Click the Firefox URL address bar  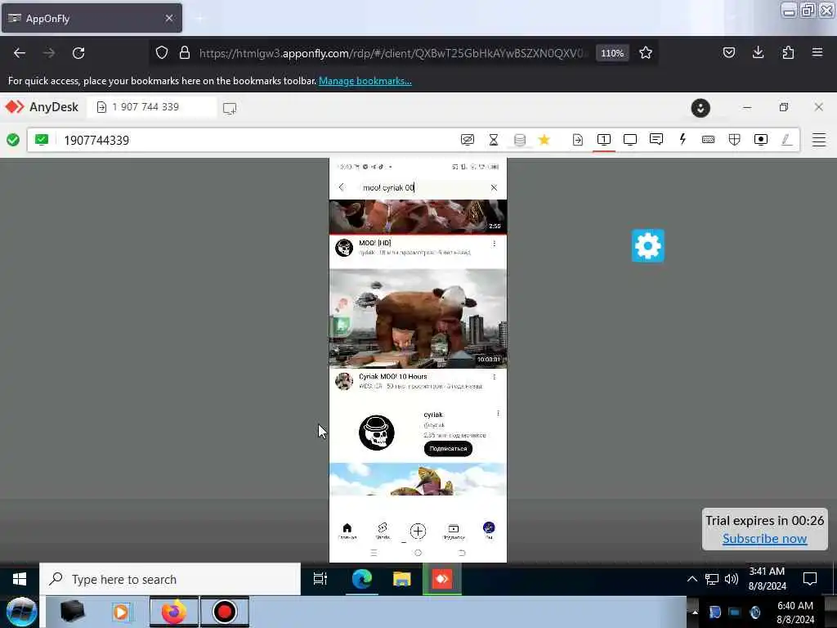coord(392,53)
